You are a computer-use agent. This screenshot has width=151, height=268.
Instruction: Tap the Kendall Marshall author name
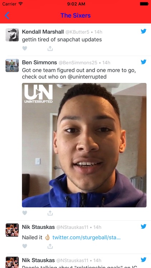(43, 32)
